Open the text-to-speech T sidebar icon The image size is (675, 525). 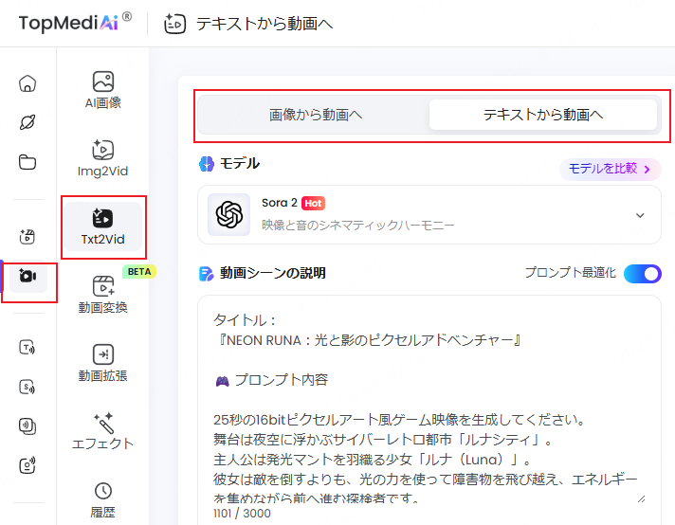click(27, 347)
